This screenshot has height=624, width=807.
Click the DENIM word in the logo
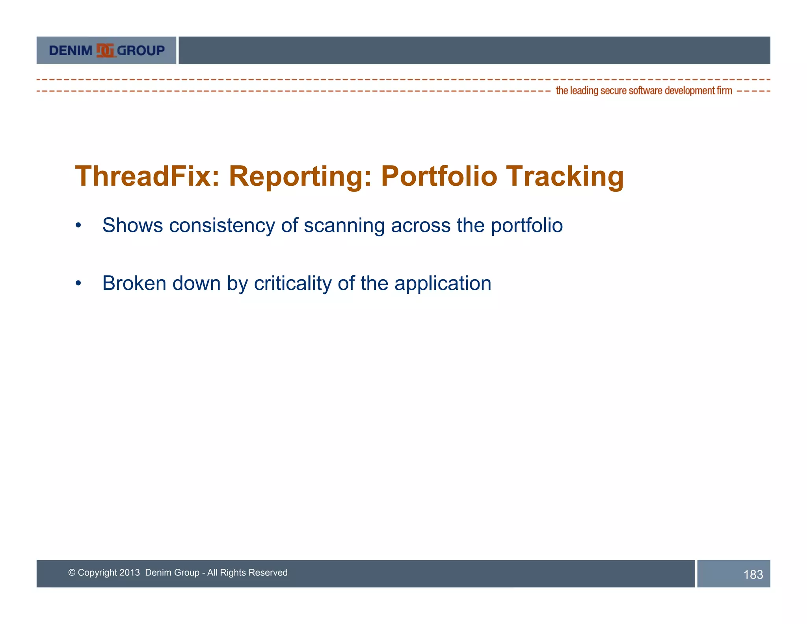tap(71, 50)
